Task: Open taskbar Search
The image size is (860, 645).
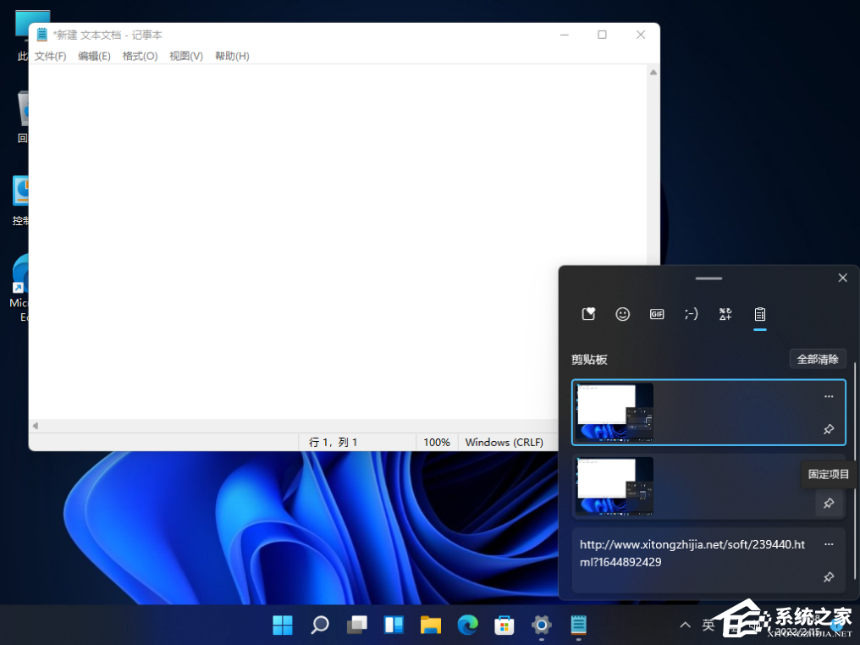Action: [320, 624]
